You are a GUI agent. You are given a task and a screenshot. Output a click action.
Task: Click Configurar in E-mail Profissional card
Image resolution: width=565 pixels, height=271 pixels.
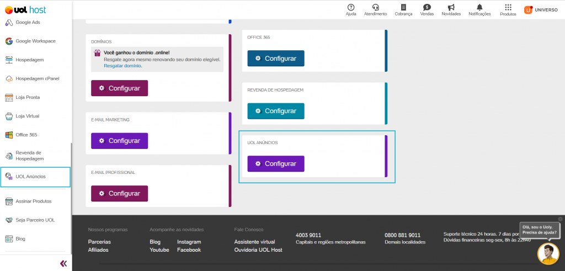click(119, 194)
